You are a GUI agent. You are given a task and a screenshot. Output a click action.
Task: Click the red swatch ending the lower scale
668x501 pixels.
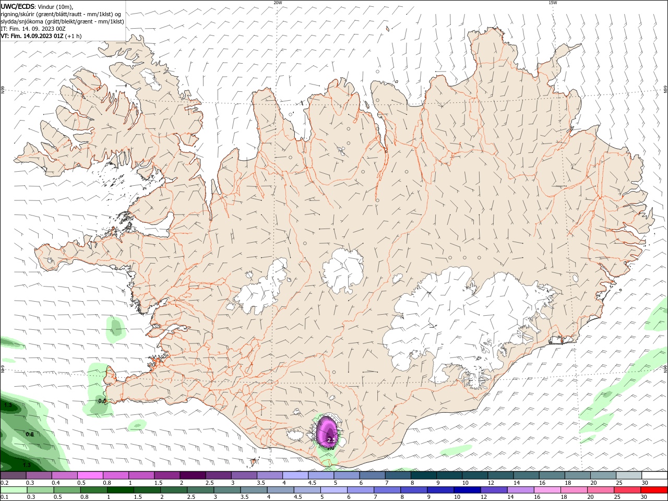pos(654,490)
